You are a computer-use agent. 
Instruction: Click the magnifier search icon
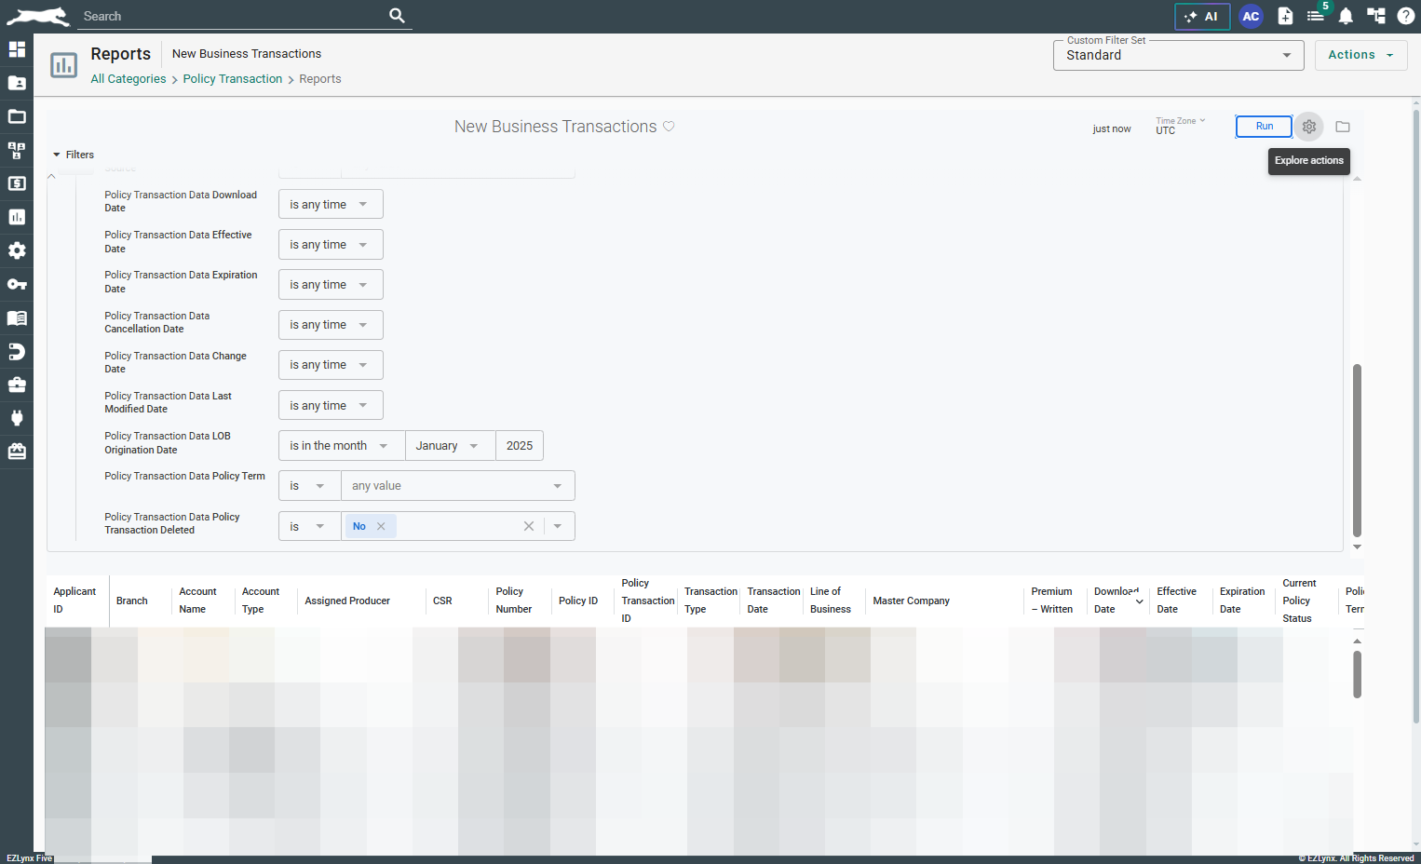[x=397, y=16]
